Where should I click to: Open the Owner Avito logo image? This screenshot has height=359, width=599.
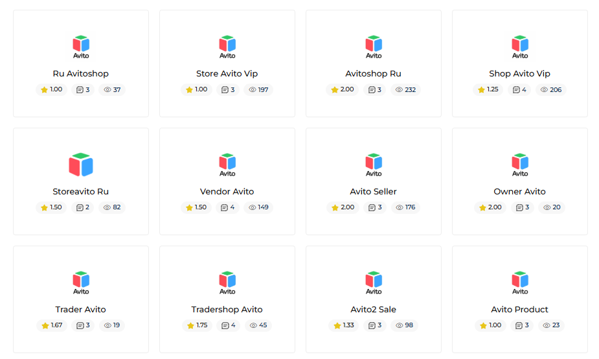pyautogui.click(x=520, y=165)
